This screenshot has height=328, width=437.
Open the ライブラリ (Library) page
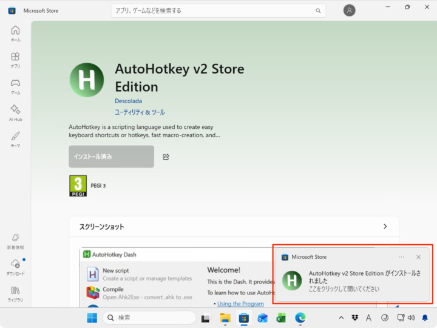tap(15, 293)
